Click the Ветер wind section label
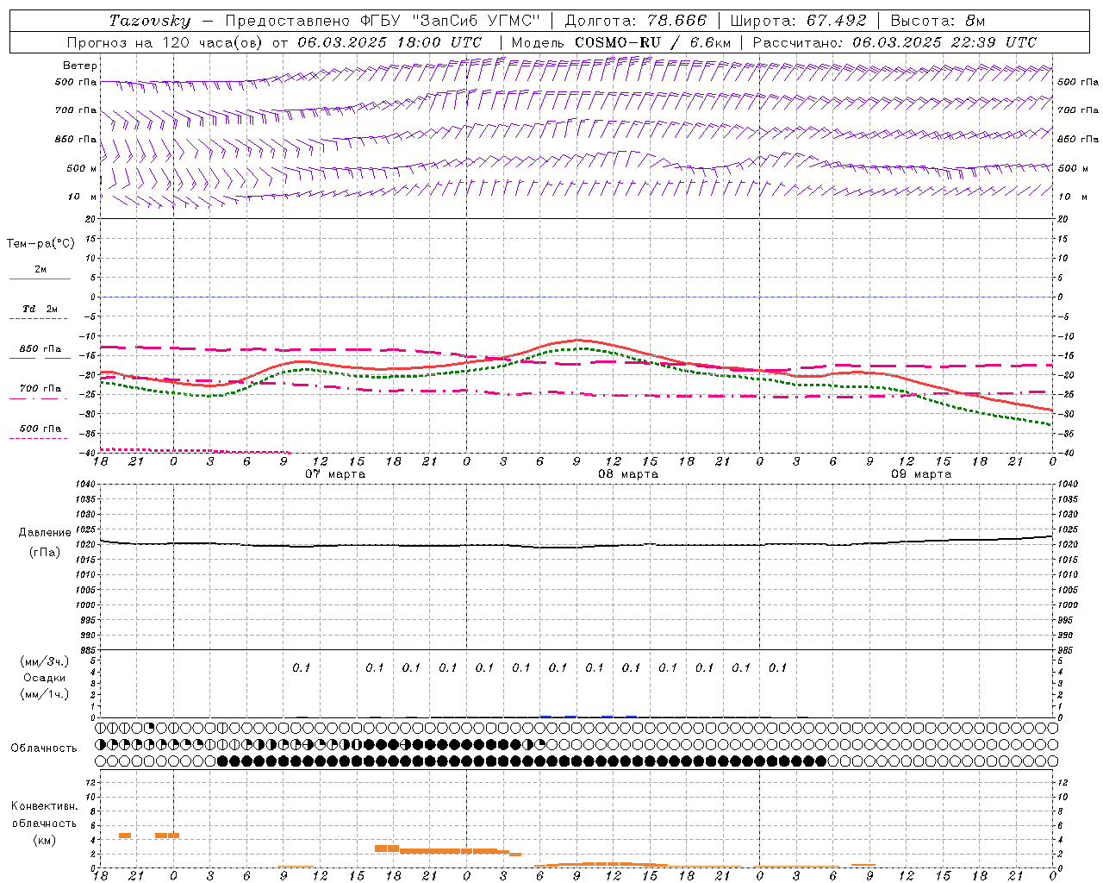This screenshot has height=883, width=1103. pyautogui.click(x=80, y=66)
